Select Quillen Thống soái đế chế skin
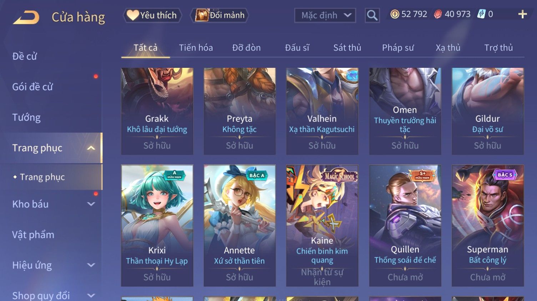The image size is (537, 301). tap(405, 226)
